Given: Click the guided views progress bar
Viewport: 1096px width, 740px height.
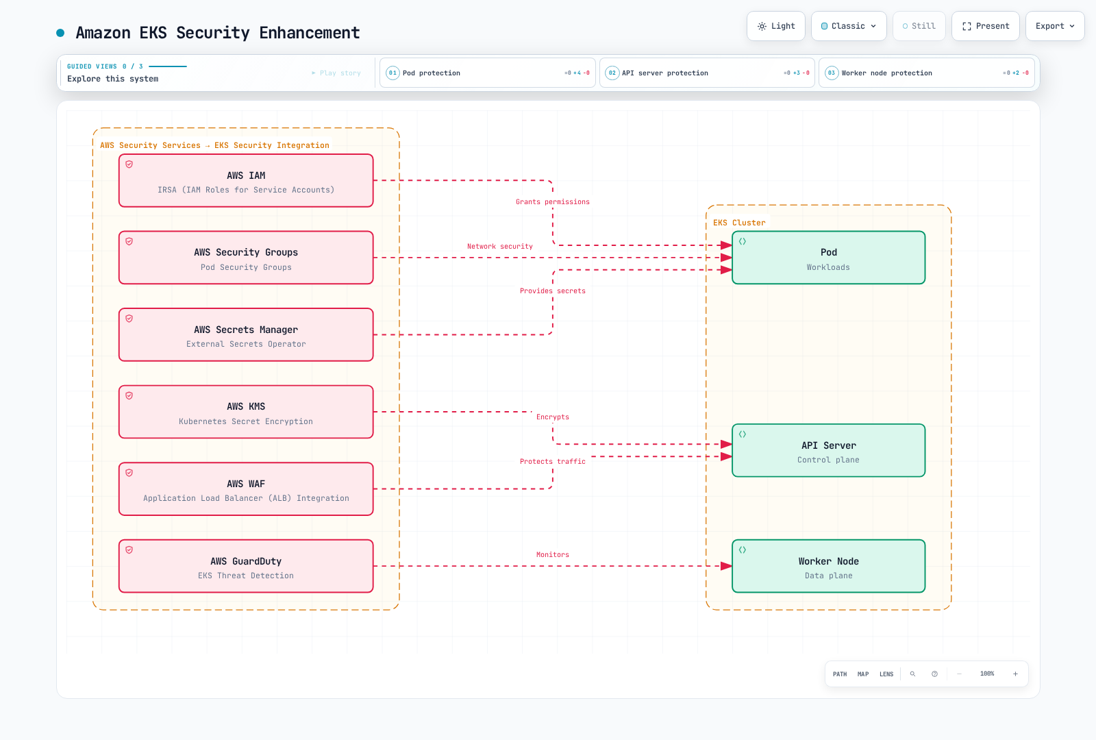Looking at the screenshot, I should (168, 66).
